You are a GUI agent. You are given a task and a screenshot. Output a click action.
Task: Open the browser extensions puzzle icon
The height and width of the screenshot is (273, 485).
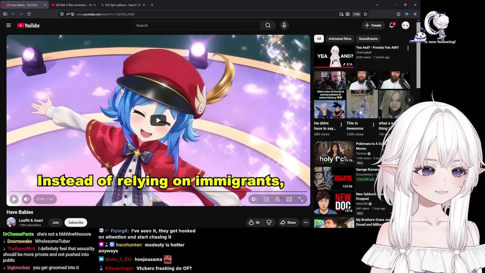click(x=399, y=14)
